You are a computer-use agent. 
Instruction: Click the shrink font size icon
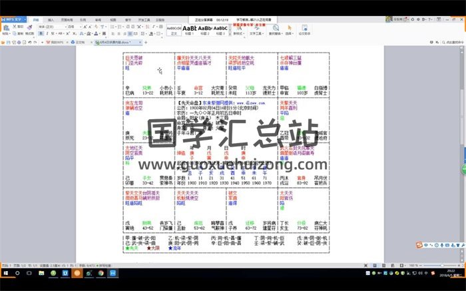[90, 27]
